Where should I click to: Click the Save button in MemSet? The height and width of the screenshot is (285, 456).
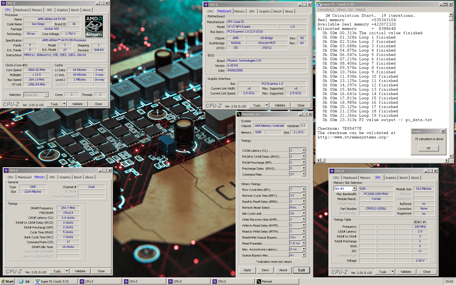[x=265, y=270]
